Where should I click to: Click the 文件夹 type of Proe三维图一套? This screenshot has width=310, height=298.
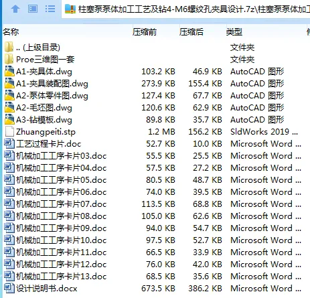(x=242, y=60)
